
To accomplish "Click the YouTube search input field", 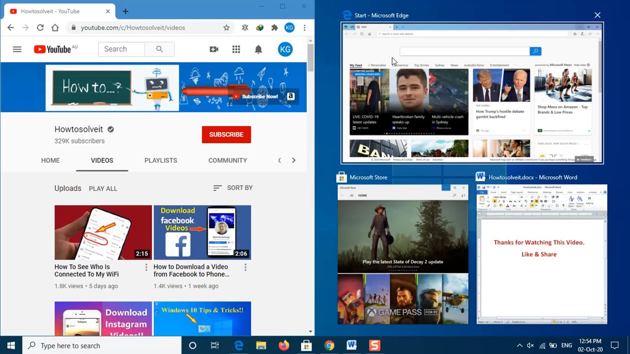I will 122,49.
